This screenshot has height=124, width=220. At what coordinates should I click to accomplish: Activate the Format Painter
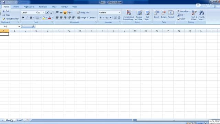coord(11,19)
